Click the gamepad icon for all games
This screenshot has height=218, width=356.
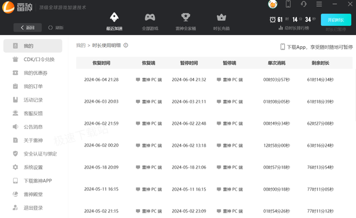150,17
